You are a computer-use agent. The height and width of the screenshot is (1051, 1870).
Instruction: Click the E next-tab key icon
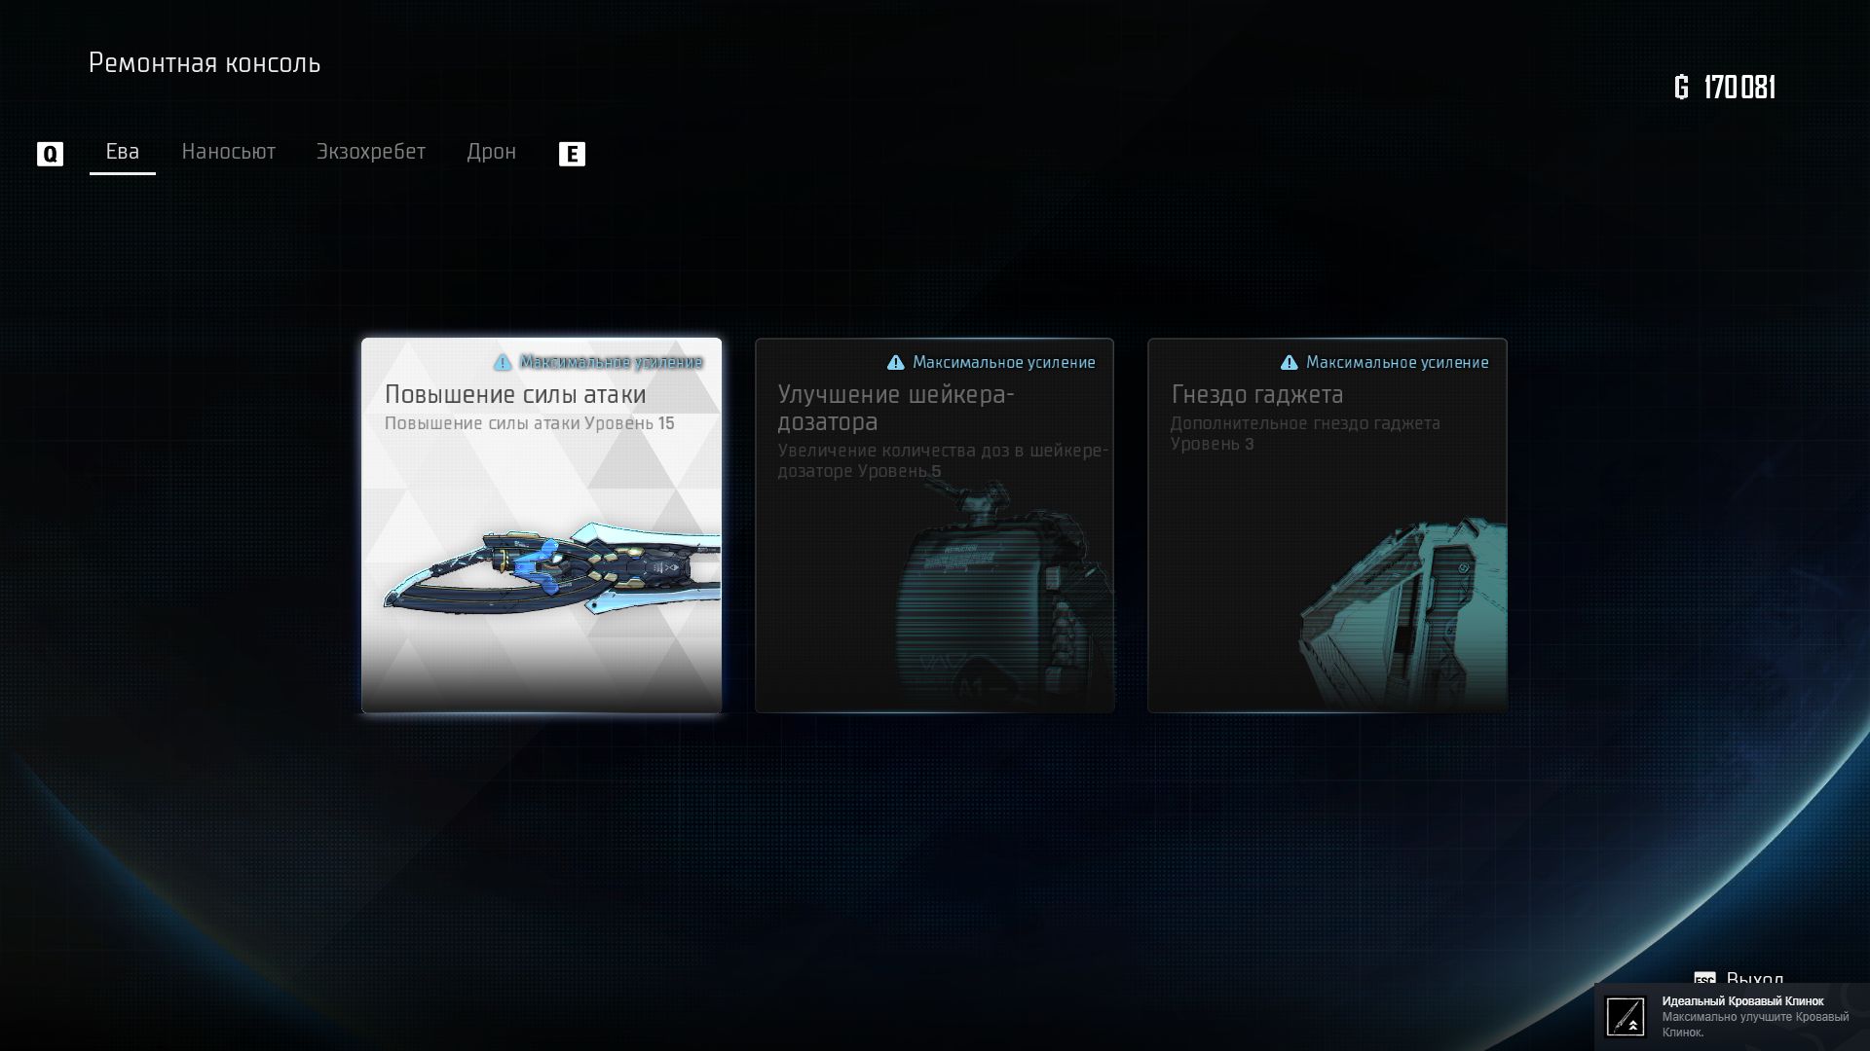(x=572, y=154)
